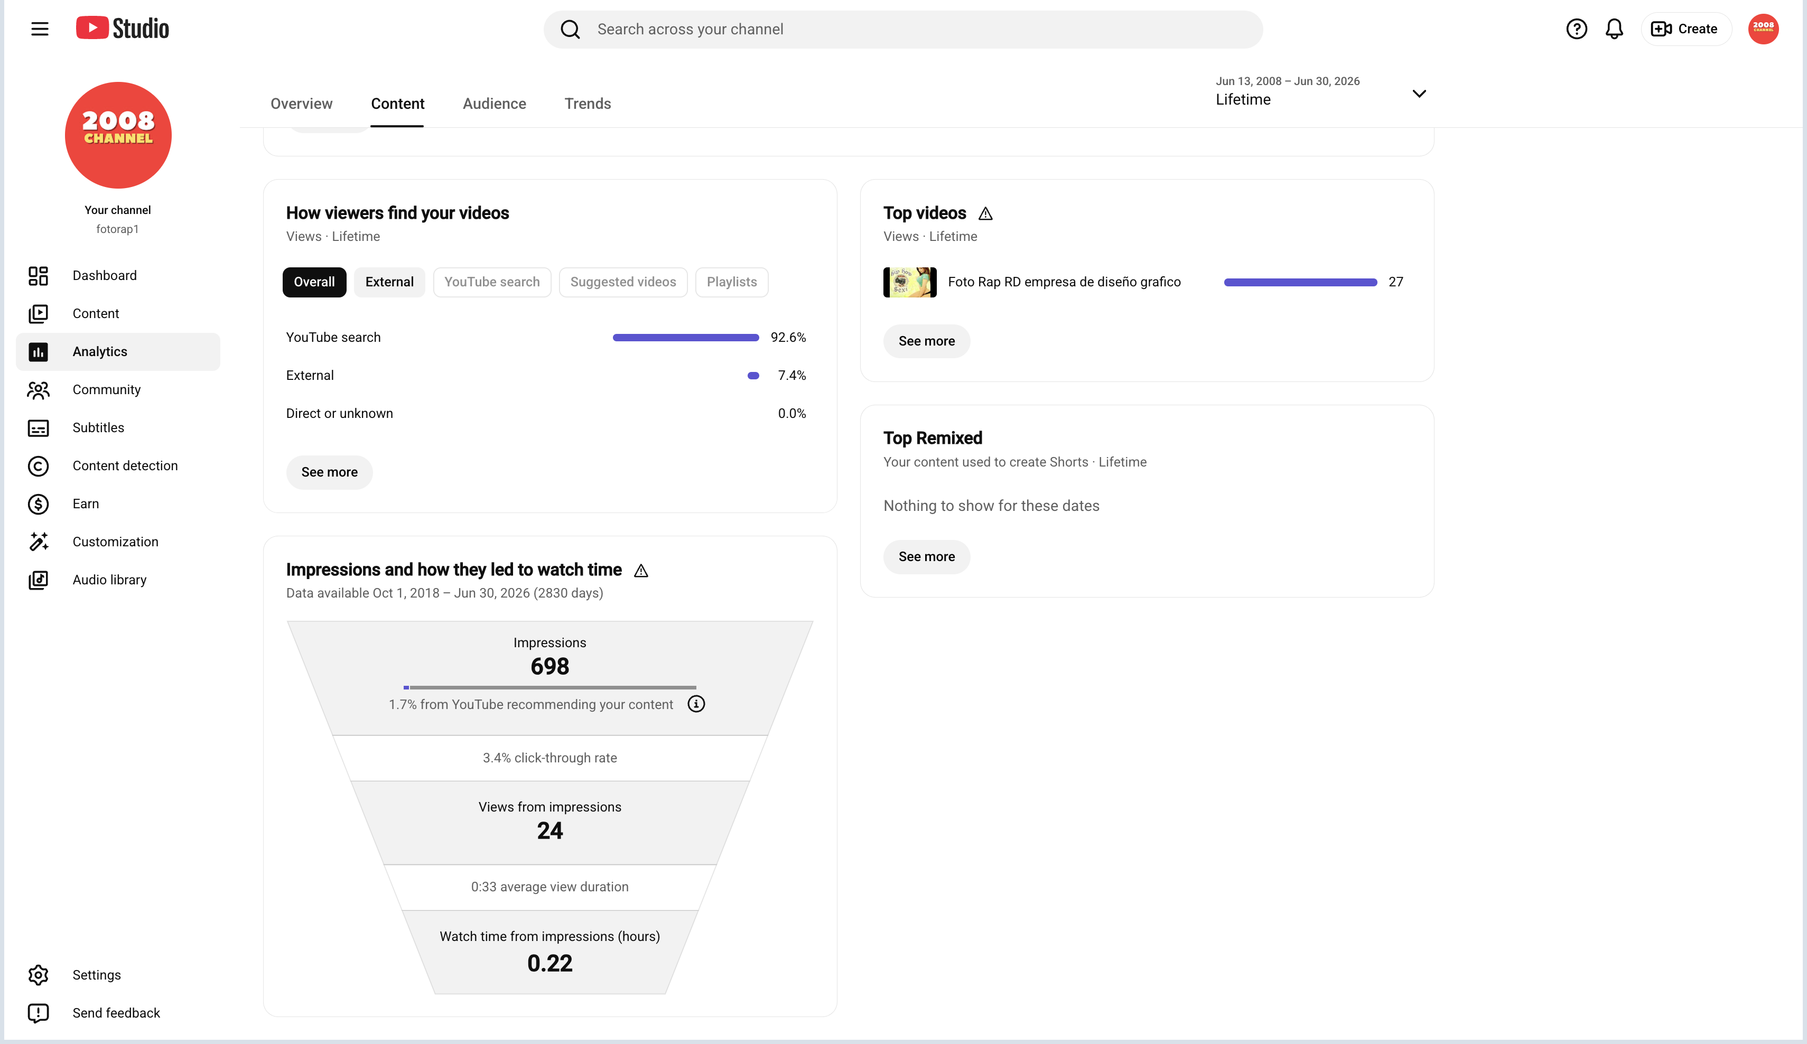Select the Playlists filter chip
1807x1044 pixels.
(731, 282)
